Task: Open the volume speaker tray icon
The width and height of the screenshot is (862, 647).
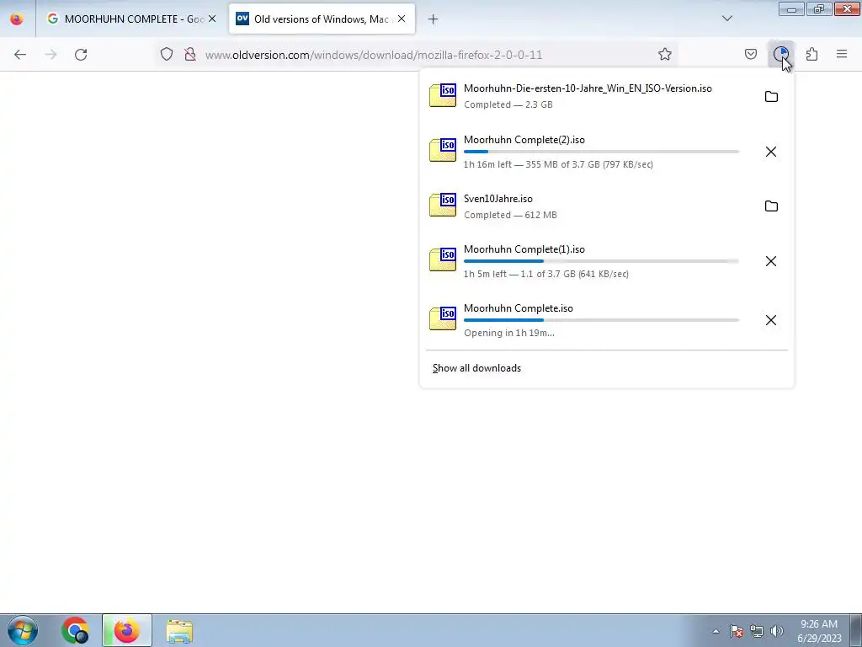Action: coord(776,631)
